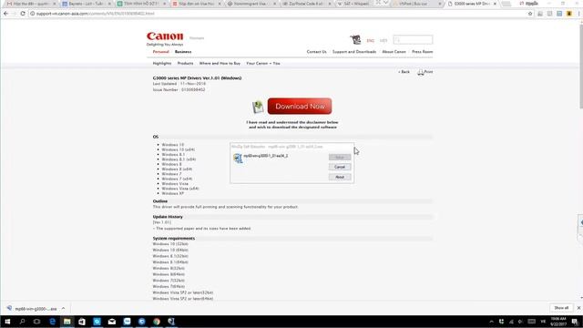Show hidden system tray icons
Viewport: 583px width, 328px height.
[491, 322]
